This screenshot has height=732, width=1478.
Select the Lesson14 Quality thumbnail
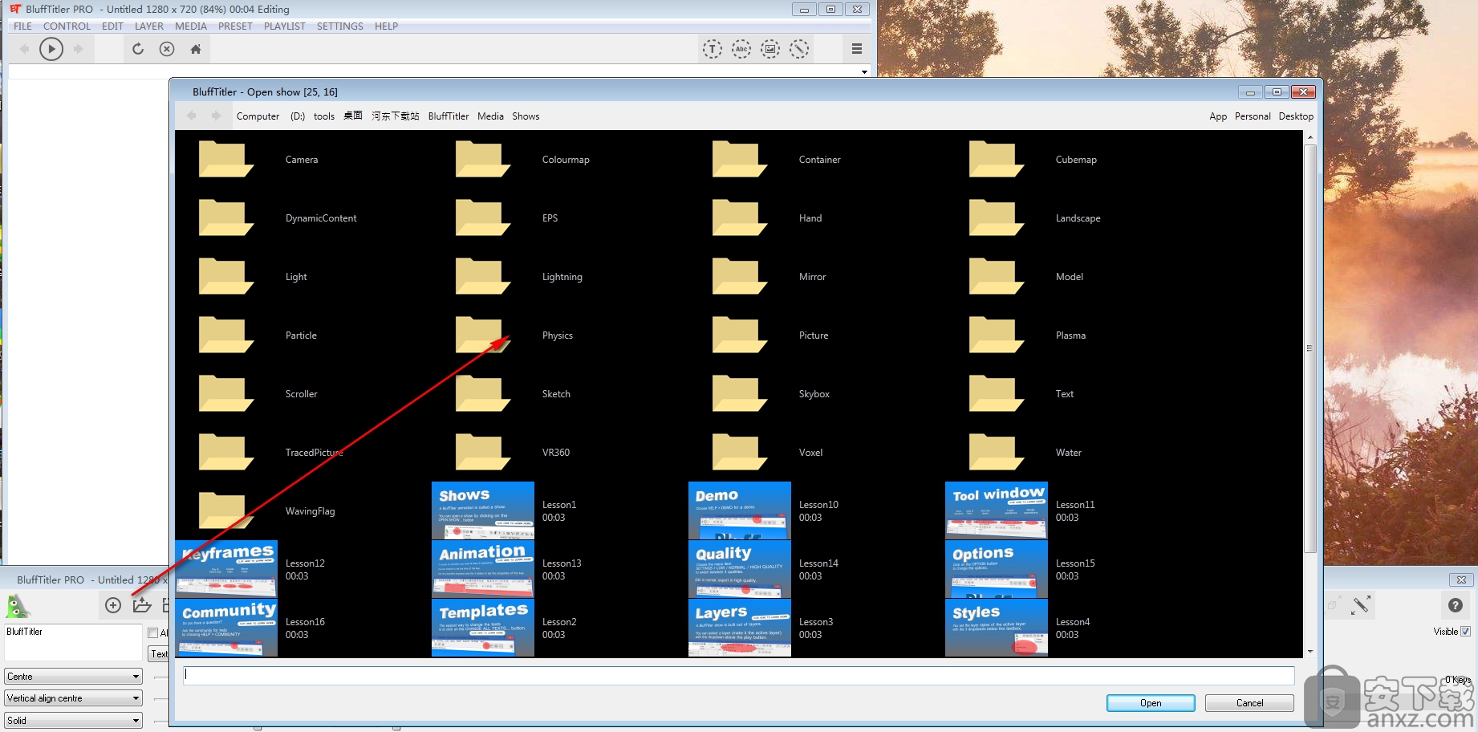740,569
